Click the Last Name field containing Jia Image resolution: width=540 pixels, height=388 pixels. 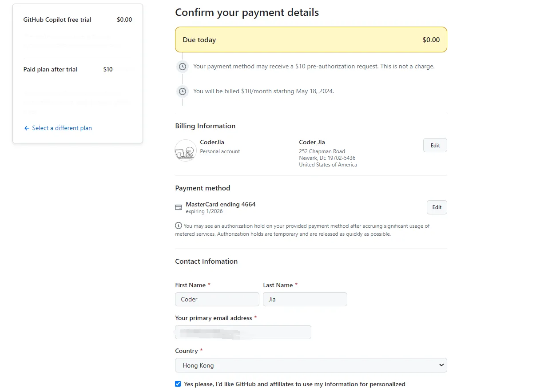point(305,299)
